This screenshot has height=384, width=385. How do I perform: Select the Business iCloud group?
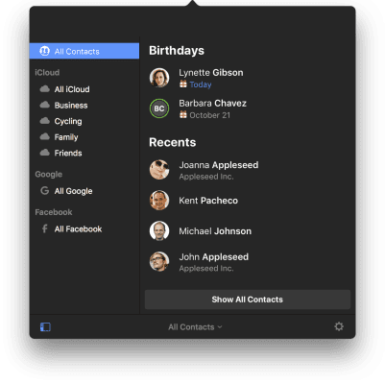coord(84,106)
